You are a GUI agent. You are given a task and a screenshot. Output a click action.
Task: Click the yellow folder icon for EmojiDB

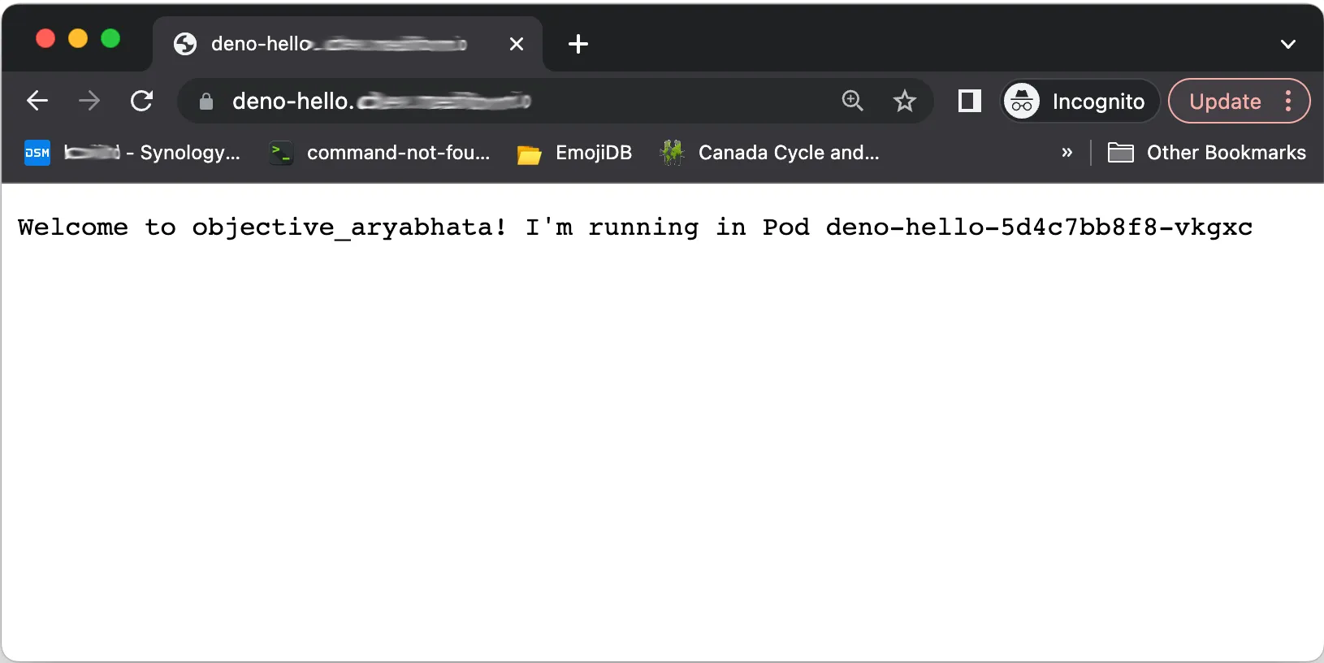coord(529,154)
